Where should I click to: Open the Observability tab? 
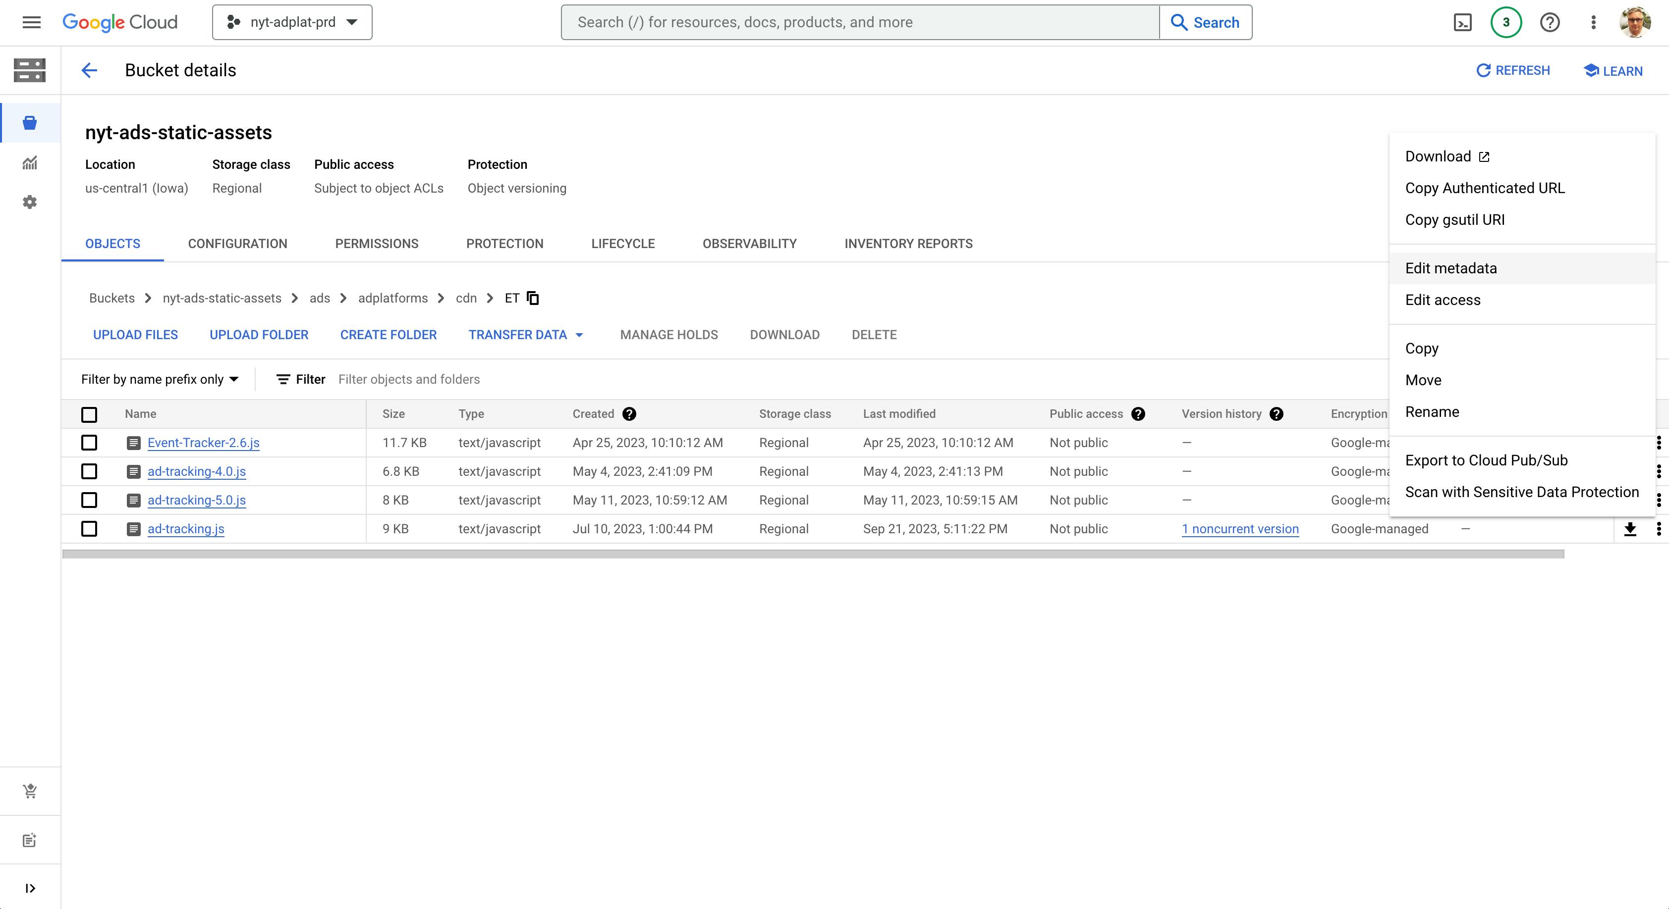point(750,244)
